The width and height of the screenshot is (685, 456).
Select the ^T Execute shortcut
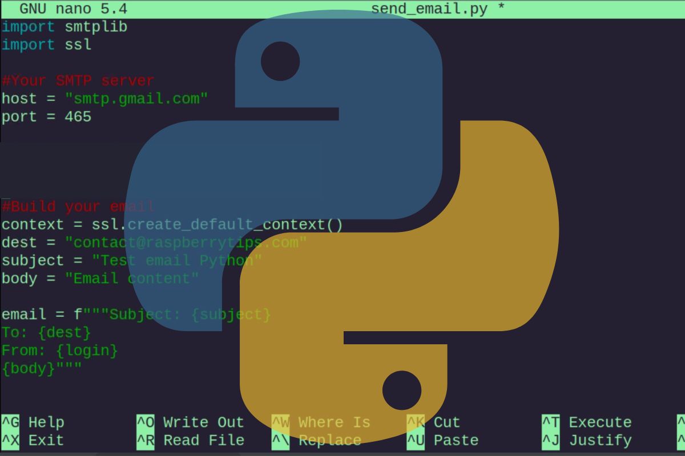(x=587, y=422)
